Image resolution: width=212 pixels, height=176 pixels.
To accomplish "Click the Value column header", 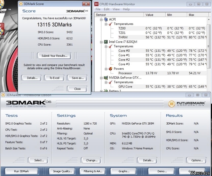I will click(155, 15).
